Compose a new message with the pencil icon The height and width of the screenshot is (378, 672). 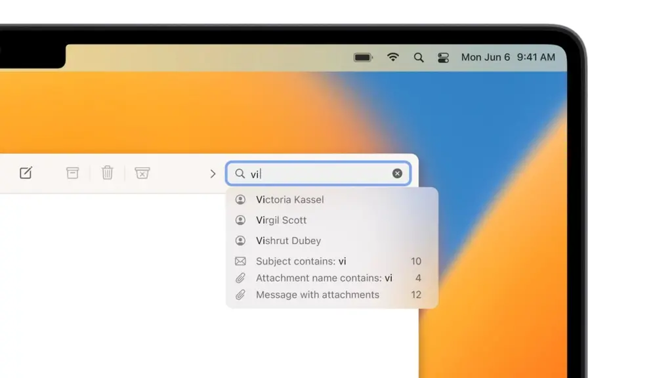(x=26, y=173)
